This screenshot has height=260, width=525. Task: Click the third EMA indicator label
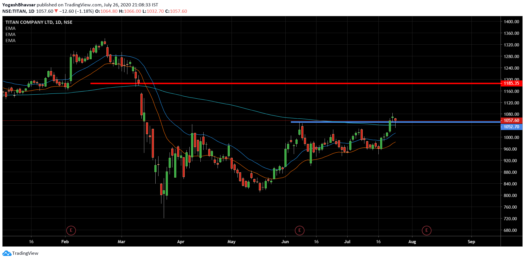click(10, 40)
